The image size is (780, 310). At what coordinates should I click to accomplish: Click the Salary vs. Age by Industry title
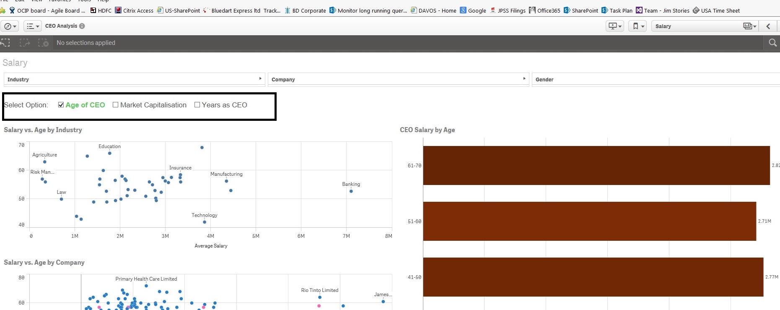pos(43,130)
